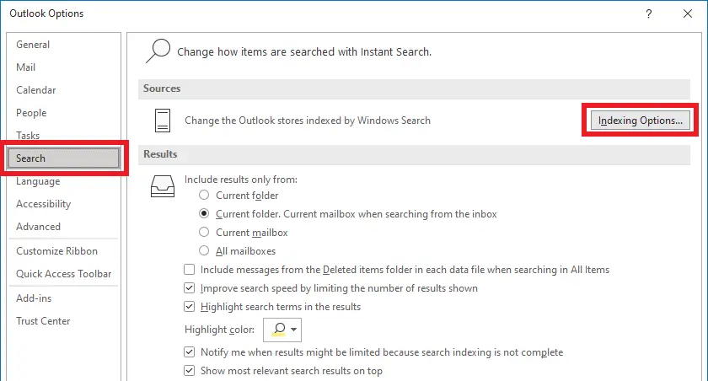
Task: Select Customize Ribbon in the sidebar
Action: [x=56, y=251]
